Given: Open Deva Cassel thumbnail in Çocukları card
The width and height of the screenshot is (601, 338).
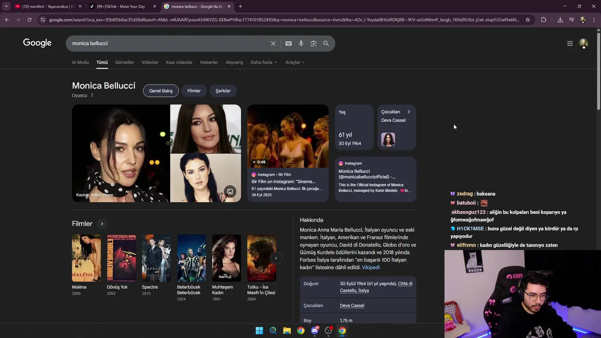Looking at the screenshot, I should (388, 139).
